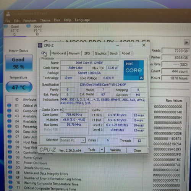The height and width of the screenshot is (191, 191).
Task: Click the status circle for attribute 0A
Action: 10,152
